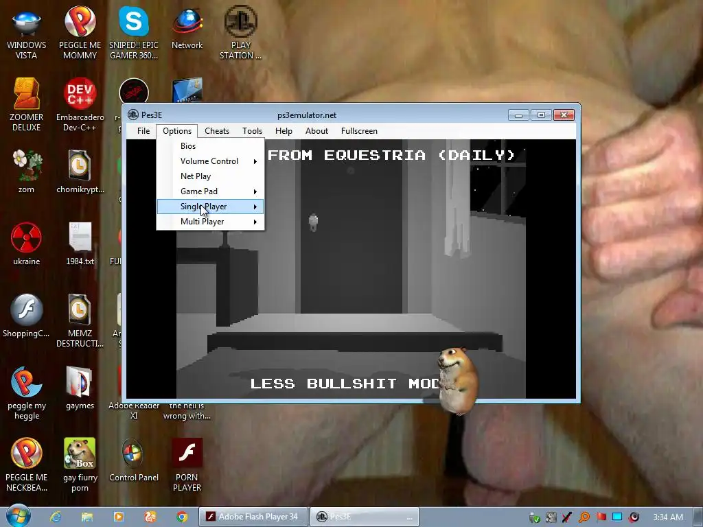Screen dimensions: 703x527
Task: Open the MEMZ DESTRUCTI... icon
Action: point(80,322)
